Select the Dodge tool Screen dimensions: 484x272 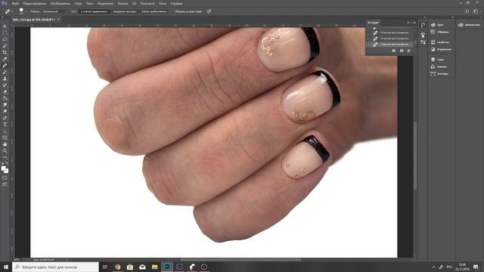click(5, 111)
